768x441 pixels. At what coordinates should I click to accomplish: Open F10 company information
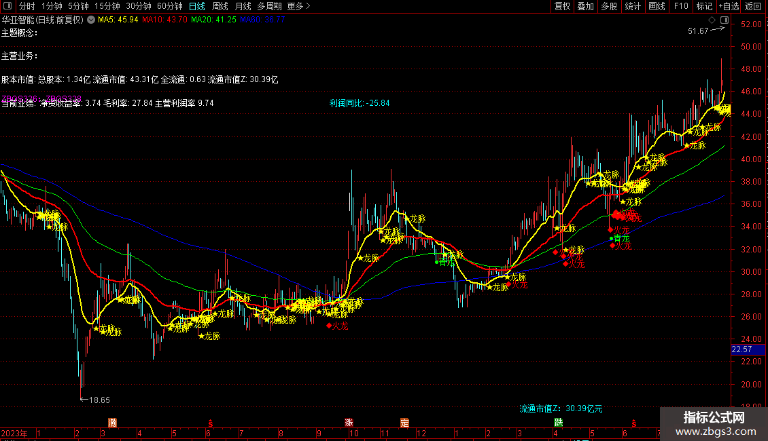tap(681, 6)
